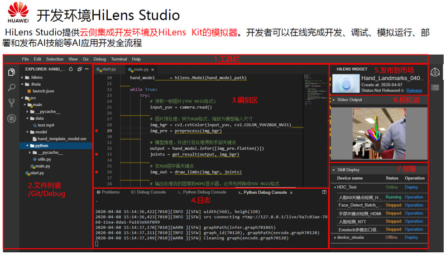This screenshot has width=446, height=255.
Task: Close the main.py editor tab
Action: (x=152, y=70)
